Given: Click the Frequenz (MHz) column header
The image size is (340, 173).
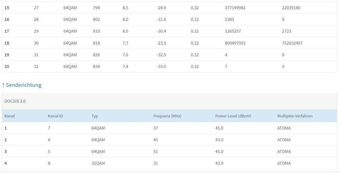Looking at the screenshot, I should (x=167, y=116).
